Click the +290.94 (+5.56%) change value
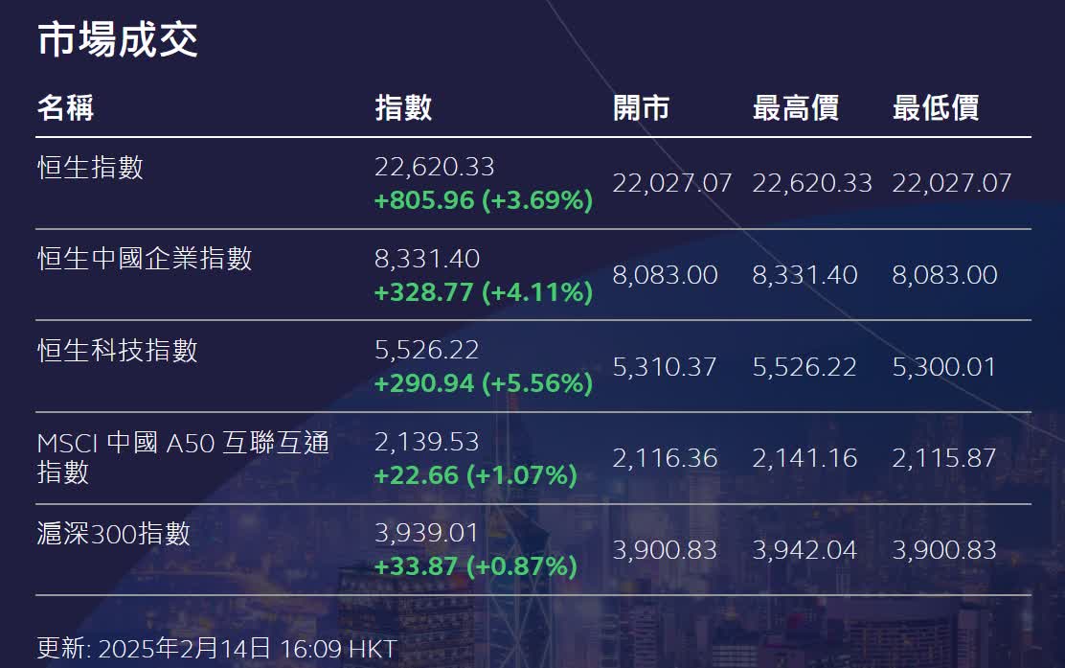Screen dimensions: 1065x668 pyautogui.click(x=484, y=383)
